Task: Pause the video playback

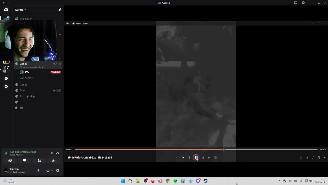Action: (x=196, y=158)
